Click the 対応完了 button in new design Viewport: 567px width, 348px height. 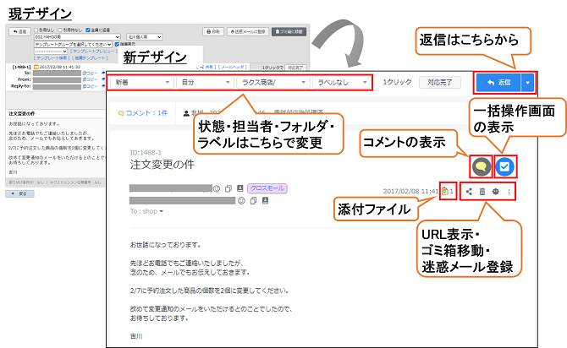click(x=440, y=82)
